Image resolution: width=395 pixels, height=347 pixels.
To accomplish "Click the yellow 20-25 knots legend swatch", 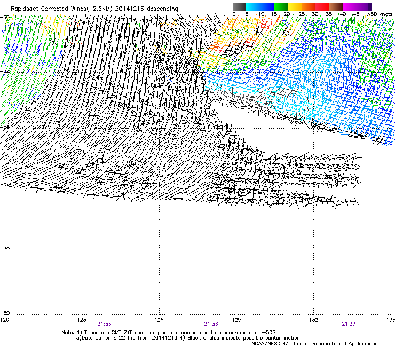I will coord(295,6).
